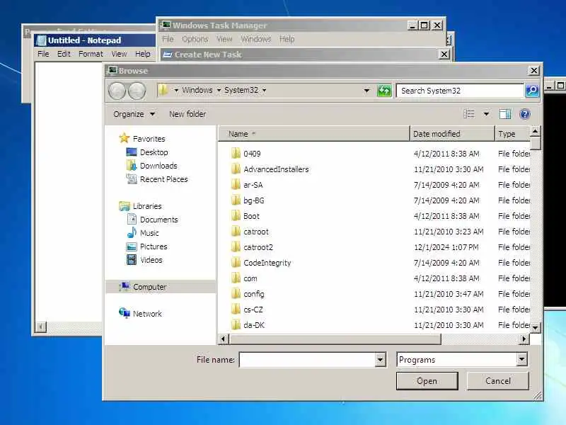The height and width of the screenshot is (425, 566).
Task: Go to Desktop in Favorites
Action: [154, 152]
